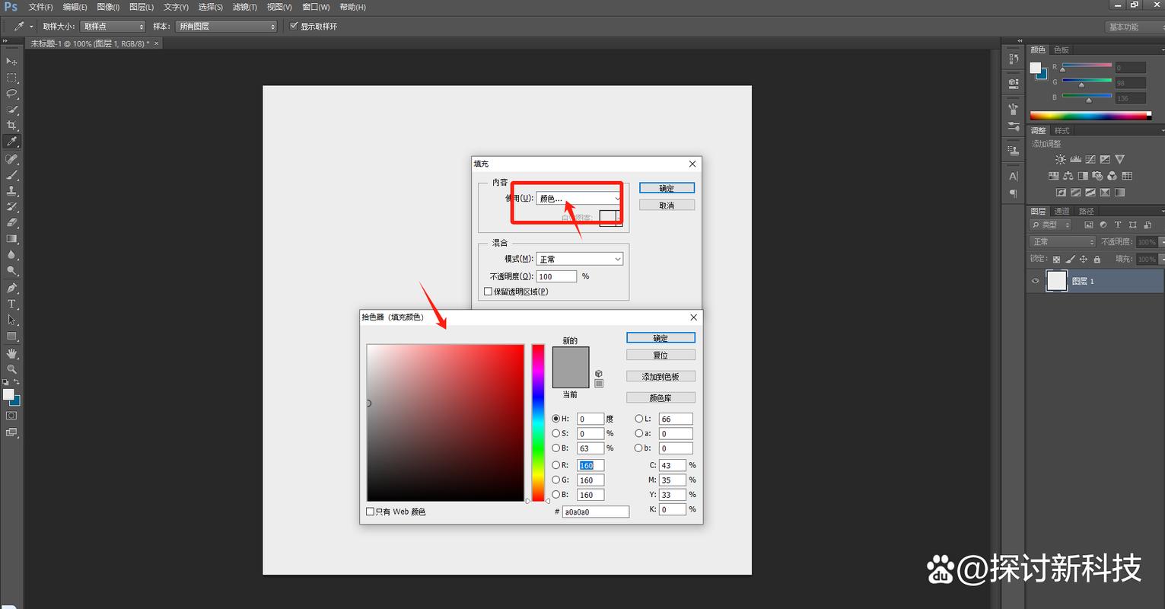Click the Levels adjustment icon
This screenshot has height=609, width=1165.
pos(1075,160)
